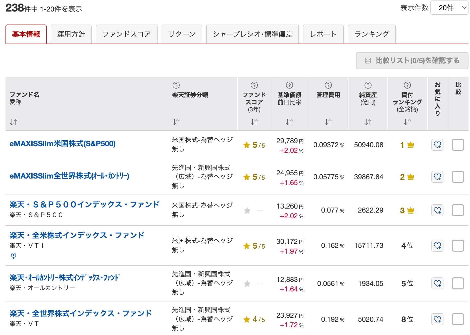Click the crown icon next to rank 1

(x=411, y=144)
